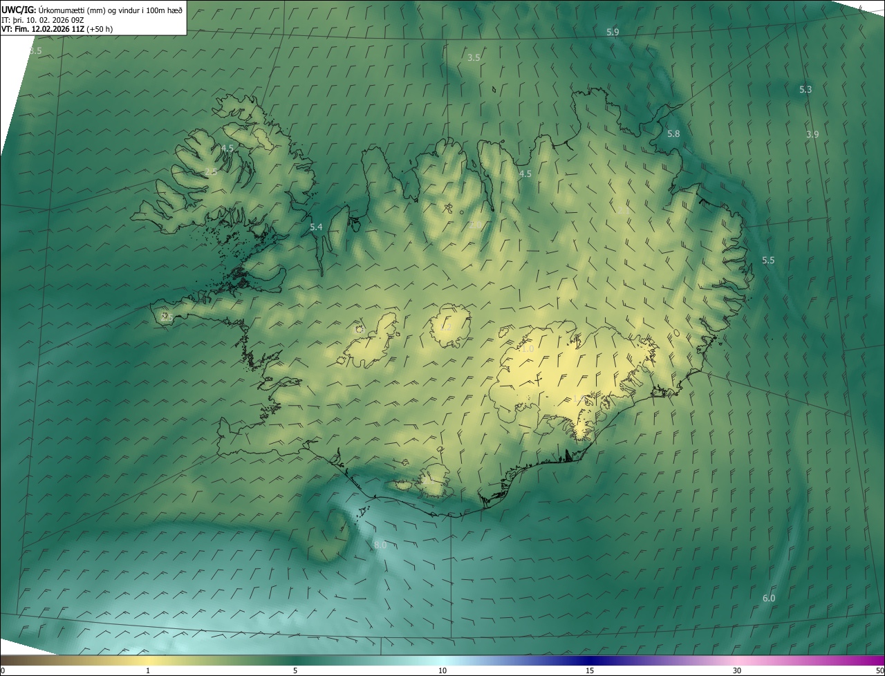Click the 8.0 value off the south coast
The height and width of the screenshot is (676, 885).
pos(380,545)
